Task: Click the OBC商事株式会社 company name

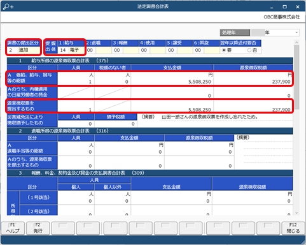Action: tap(282, 17)
